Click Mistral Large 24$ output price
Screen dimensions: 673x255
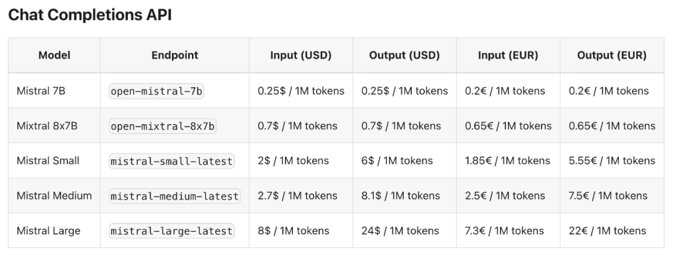pyautogui.click(x=400, y=231)
